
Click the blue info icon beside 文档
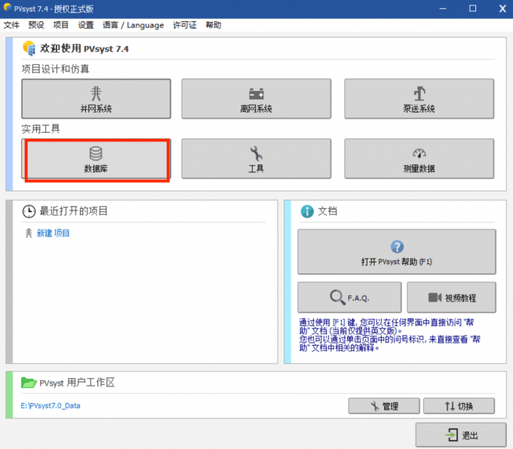pyautogui.click(x=307, y=211)
